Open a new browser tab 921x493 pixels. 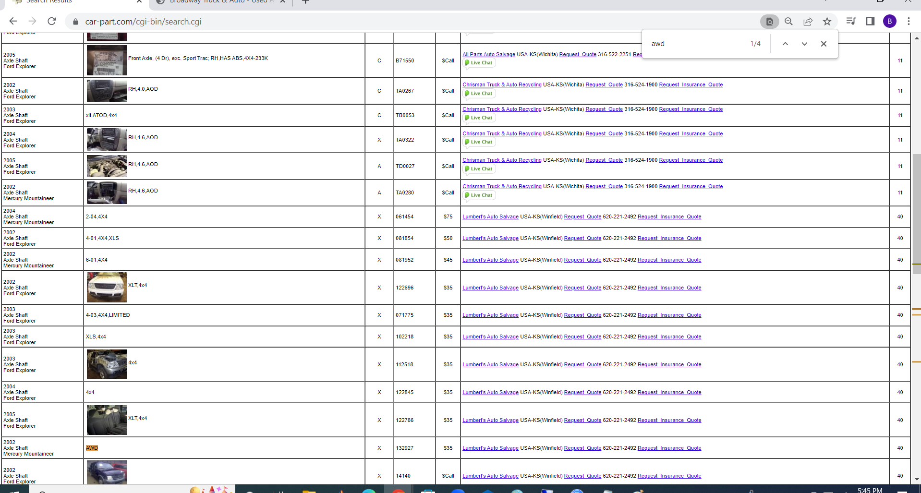(x=305, y=2)
